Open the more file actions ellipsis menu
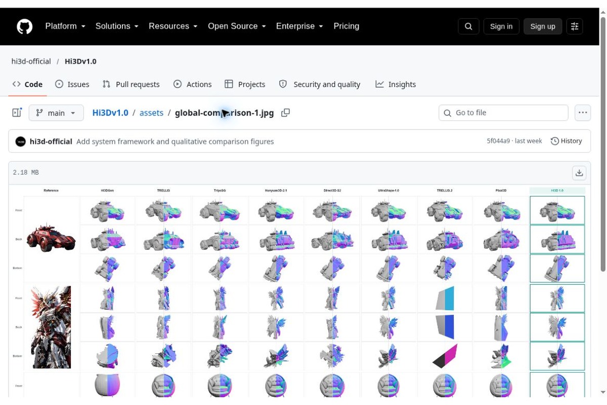607x405 pixels. 583,113
